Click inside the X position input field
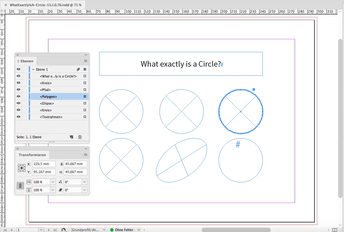344x232 pixels. tap(43, 164)
